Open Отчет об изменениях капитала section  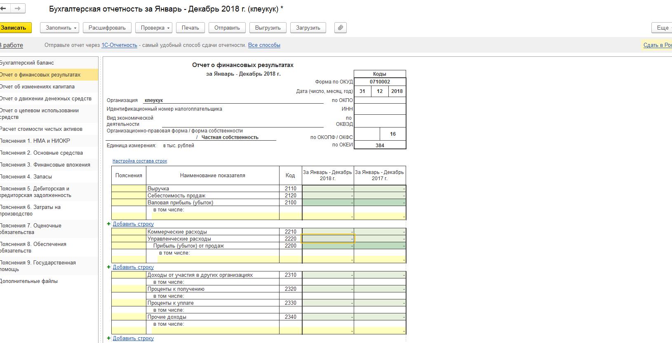pos(49,87)
